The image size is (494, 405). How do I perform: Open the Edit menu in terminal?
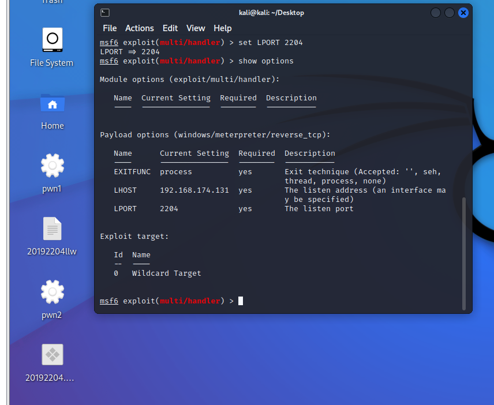(170, 28)
